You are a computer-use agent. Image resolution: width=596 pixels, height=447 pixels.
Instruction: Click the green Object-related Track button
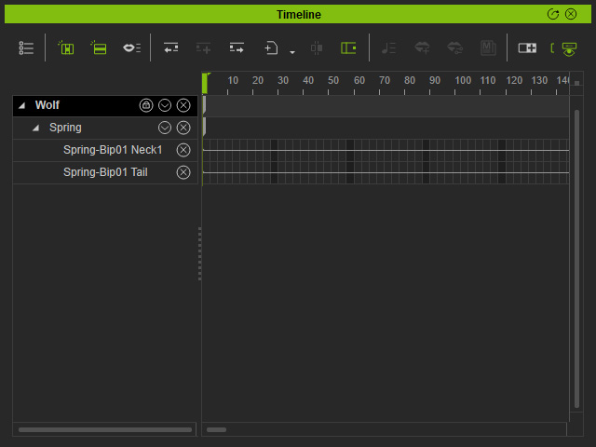[x=66, y=47]
